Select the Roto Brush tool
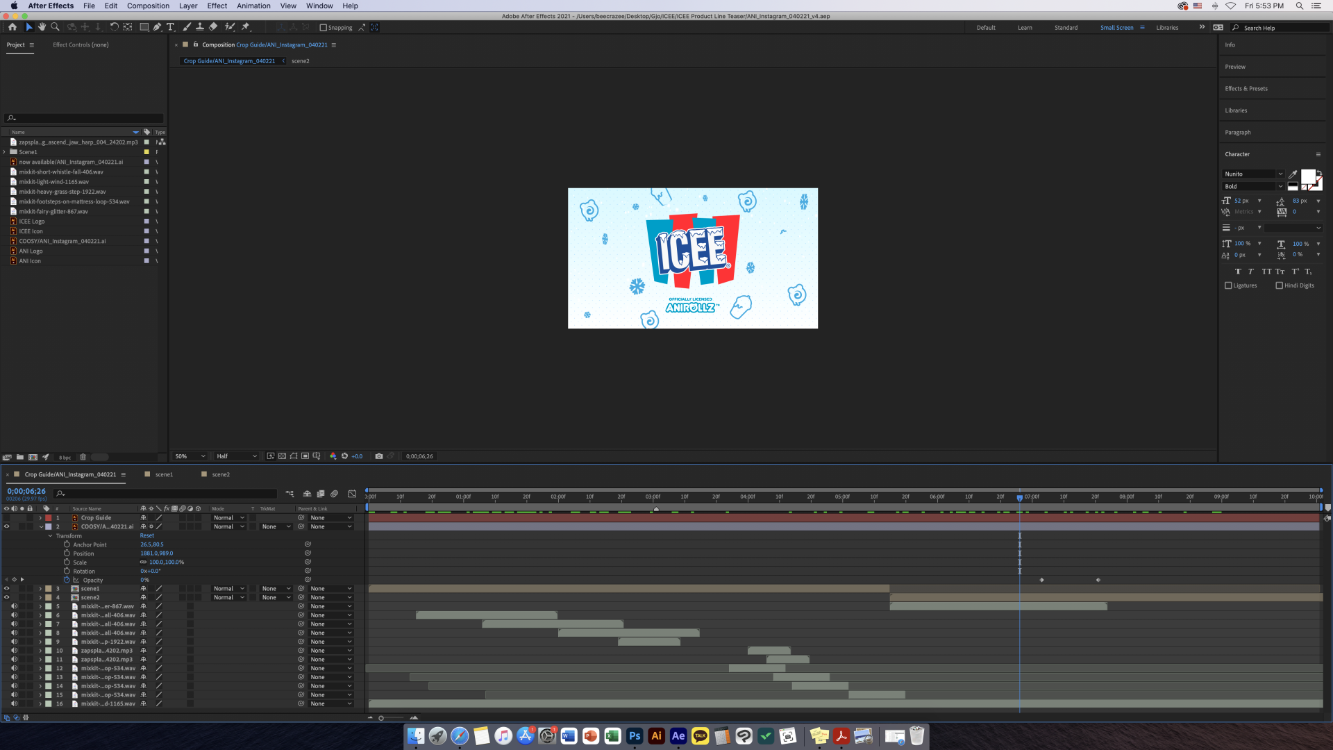 [230, 27]
